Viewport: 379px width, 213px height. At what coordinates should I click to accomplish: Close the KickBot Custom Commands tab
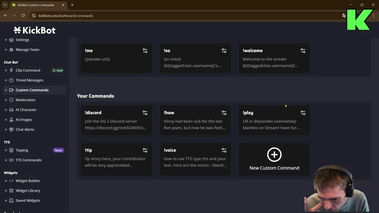[x=63, y=5]
